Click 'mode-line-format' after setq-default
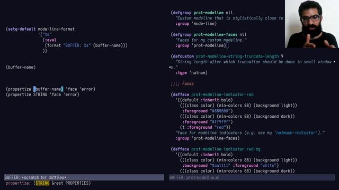Image resolution: width=339 pixels, height=190 pixels. [x=56, y=29]
